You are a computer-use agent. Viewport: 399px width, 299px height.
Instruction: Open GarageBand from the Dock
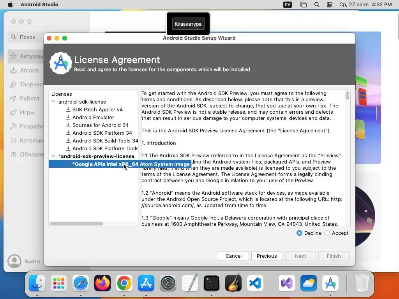[233, 283]
